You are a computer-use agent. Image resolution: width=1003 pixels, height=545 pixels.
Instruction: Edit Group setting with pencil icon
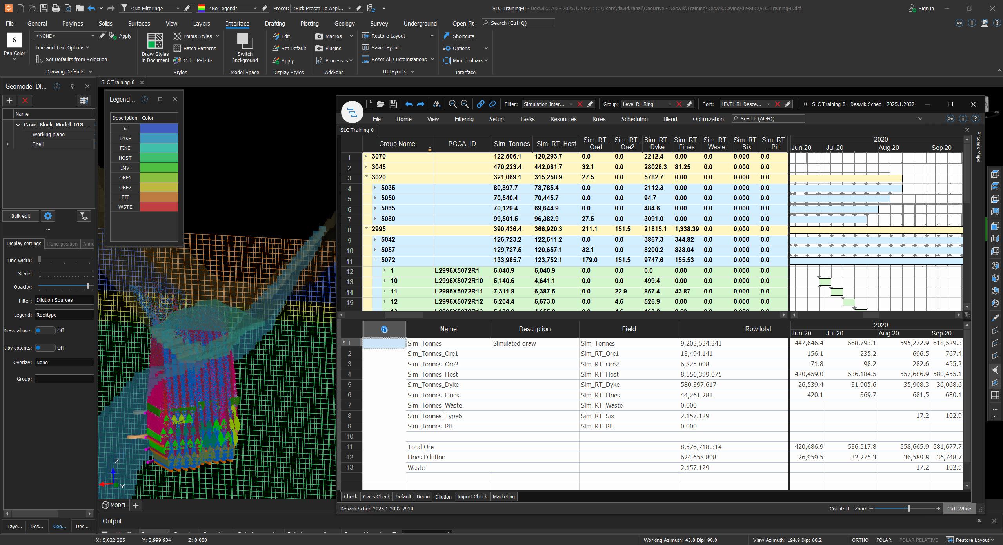690,104
